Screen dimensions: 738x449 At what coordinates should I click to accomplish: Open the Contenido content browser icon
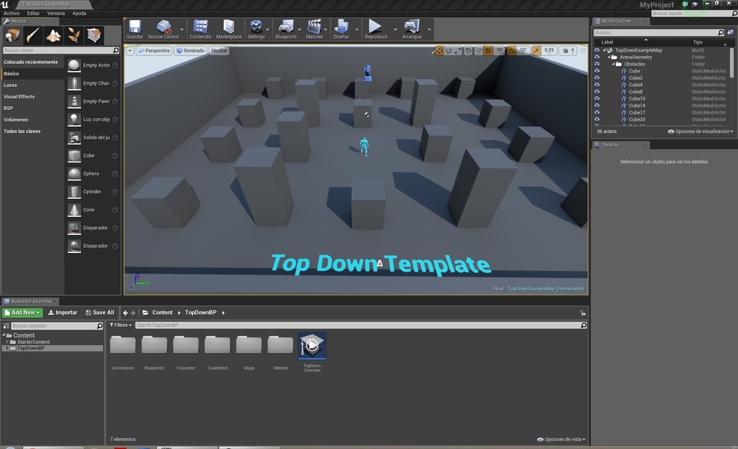pos(200,28)
